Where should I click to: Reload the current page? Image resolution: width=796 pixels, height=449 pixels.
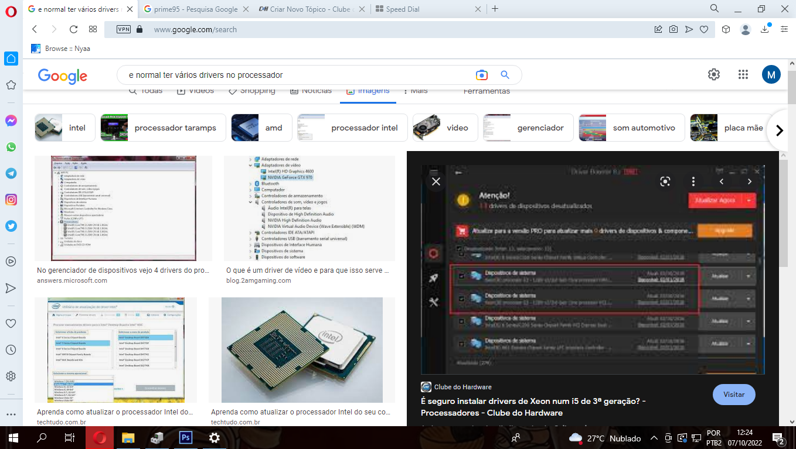(73, 29)
